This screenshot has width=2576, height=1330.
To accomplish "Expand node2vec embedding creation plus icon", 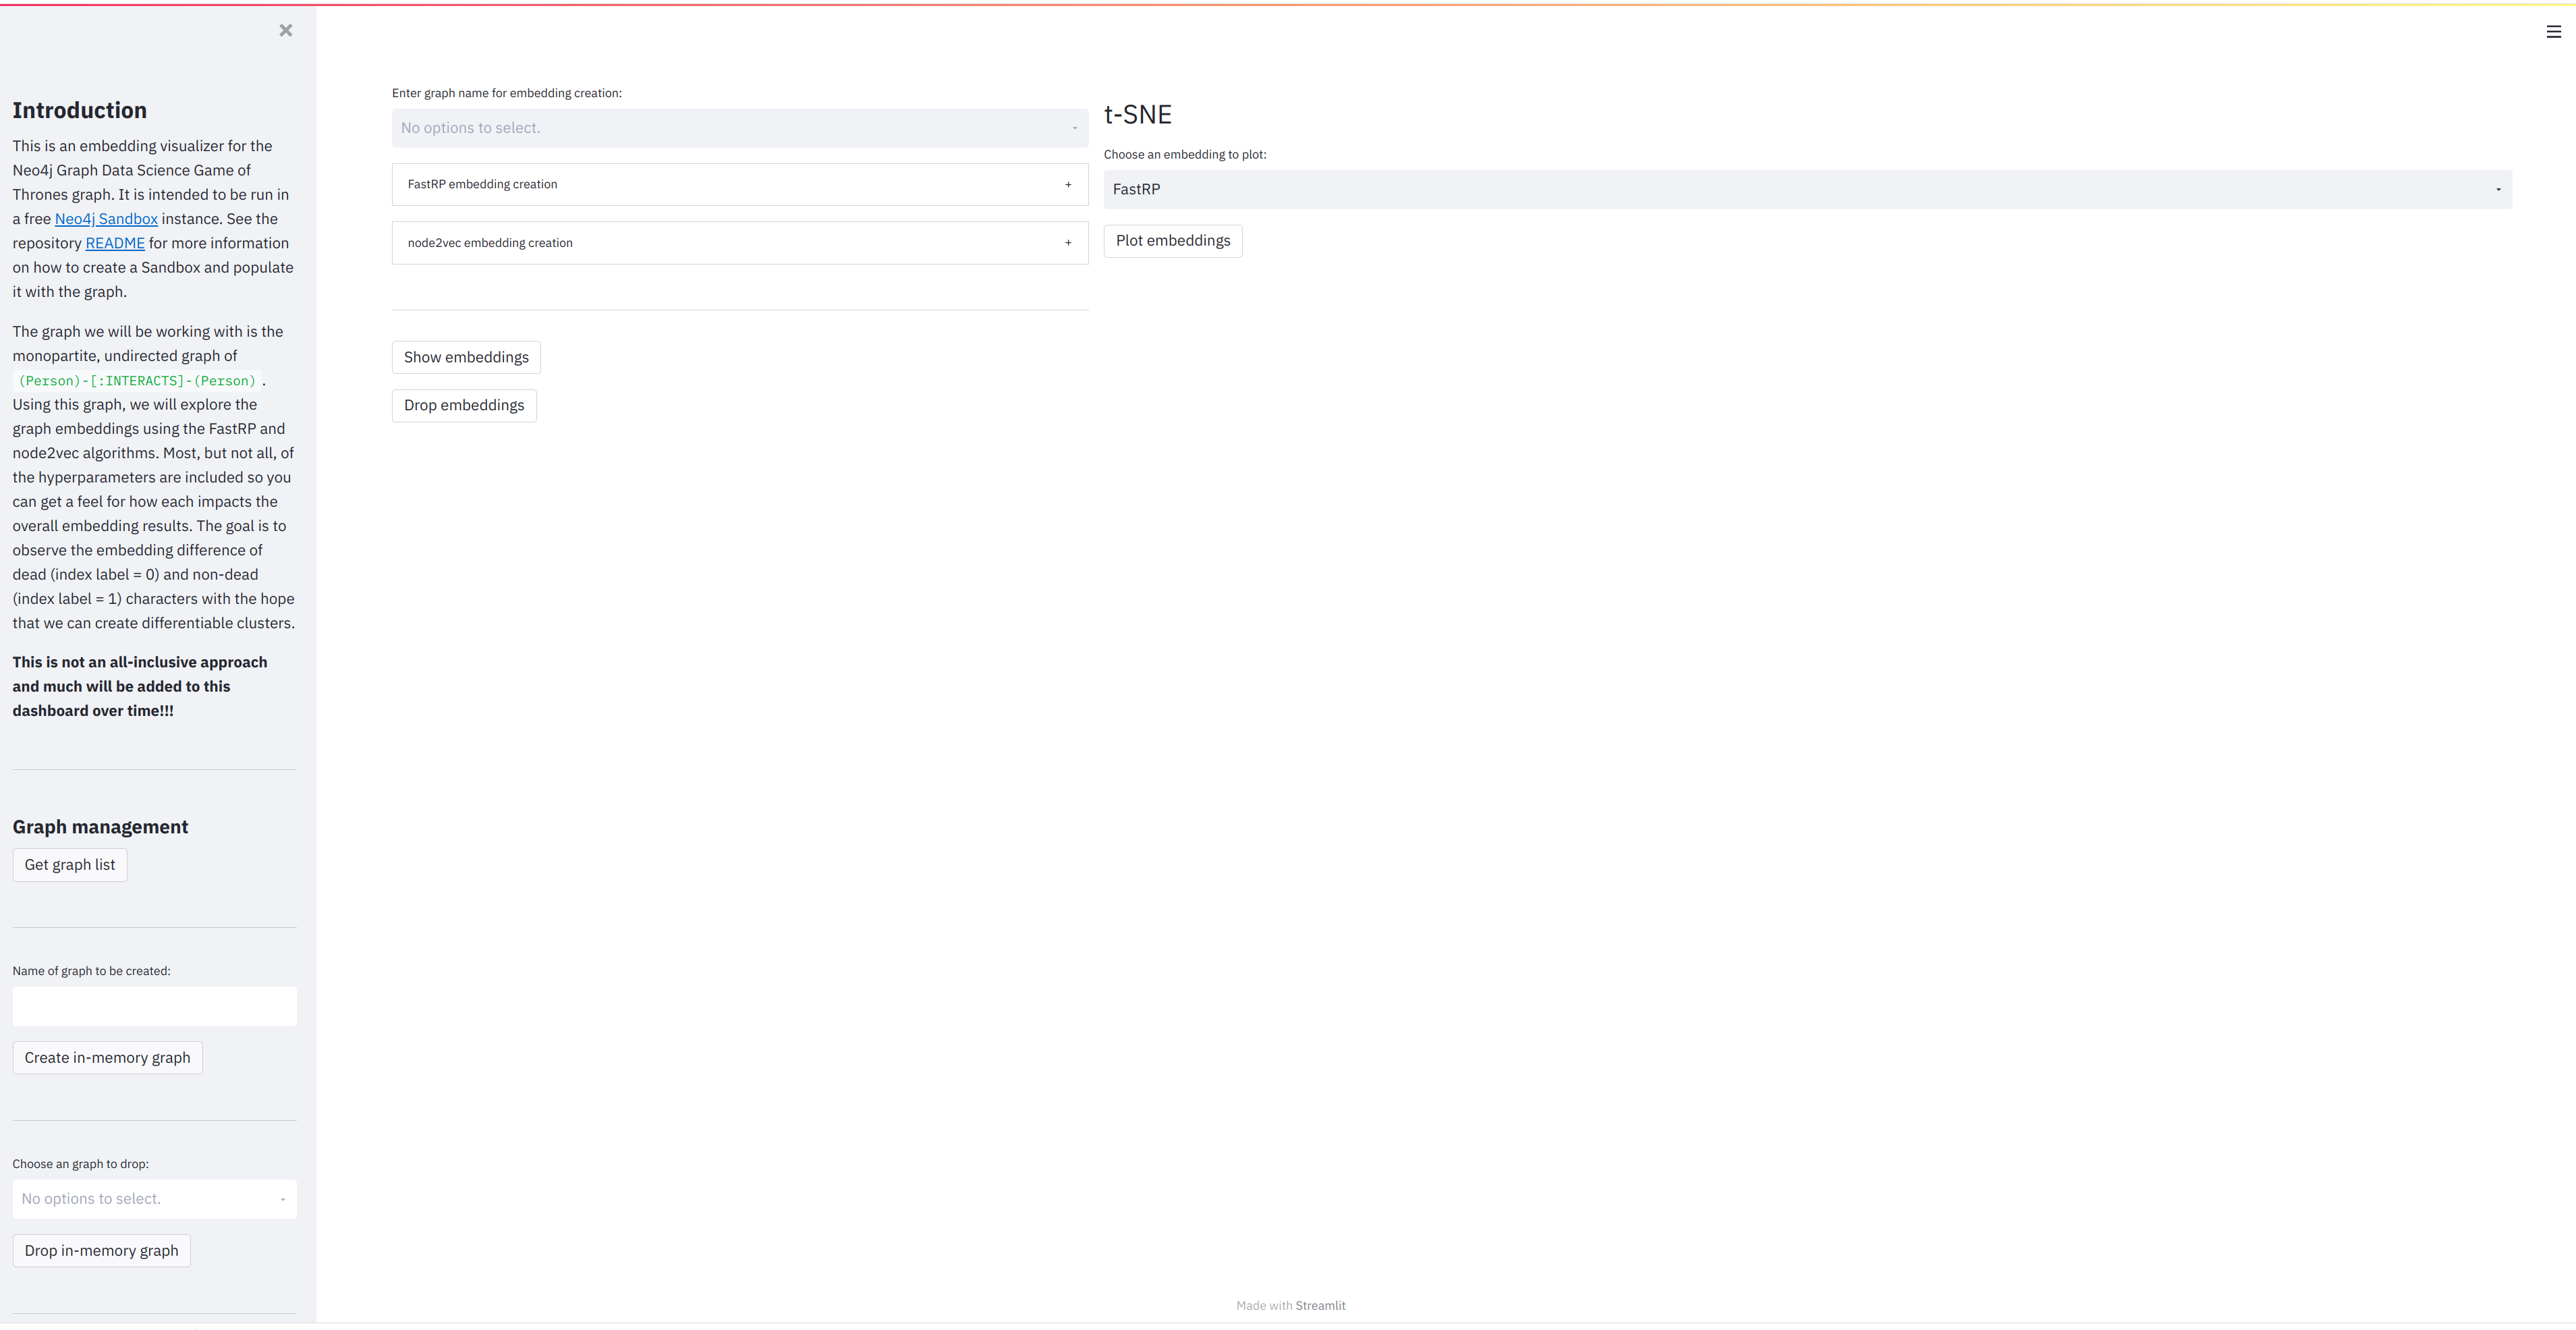I will [1068, 243].
